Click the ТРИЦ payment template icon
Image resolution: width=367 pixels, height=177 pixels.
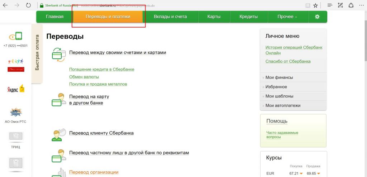coord(16,137)
